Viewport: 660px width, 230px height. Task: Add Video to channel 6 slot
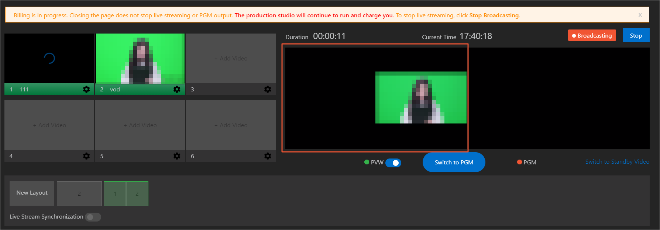(x=231, y=125)
